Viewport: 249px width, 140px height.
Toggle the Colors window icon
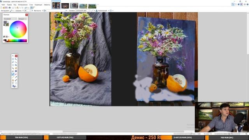(241, 4)
